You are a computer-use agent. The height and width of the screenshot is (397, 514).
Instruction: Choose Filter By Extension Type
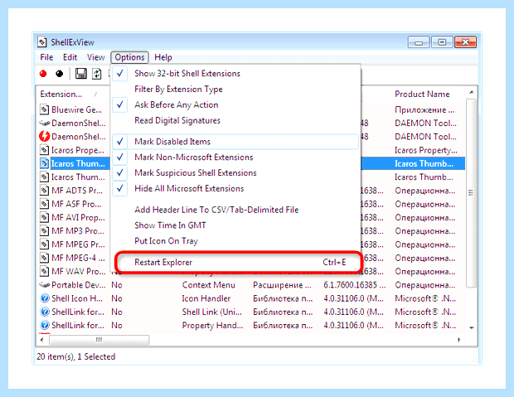click(x=235, y=90)
